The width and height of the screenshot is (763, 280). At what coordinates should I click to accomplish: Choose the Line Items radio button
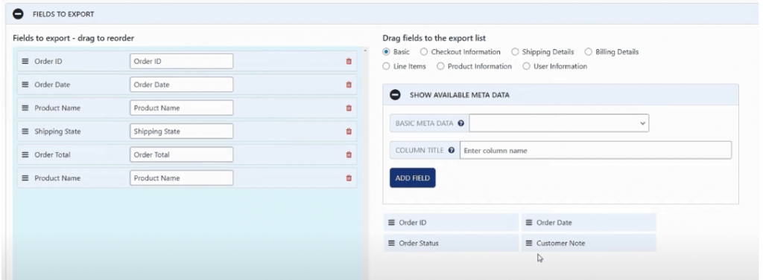(387, 66)
